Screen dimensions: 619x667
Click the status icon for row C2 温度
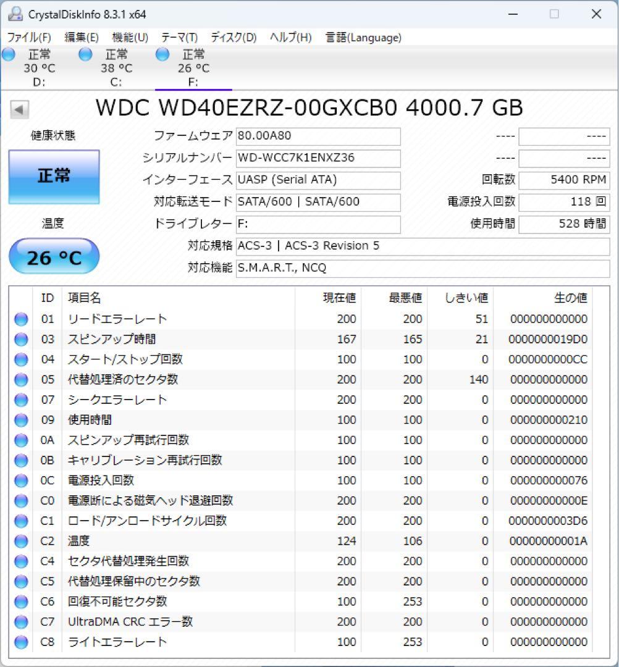pyautogui.click(x=21, y=542)
